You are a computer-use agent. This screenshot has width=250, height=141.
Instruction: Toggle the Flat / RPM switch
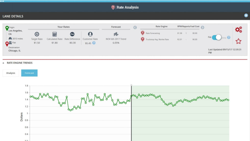[217, 37]
